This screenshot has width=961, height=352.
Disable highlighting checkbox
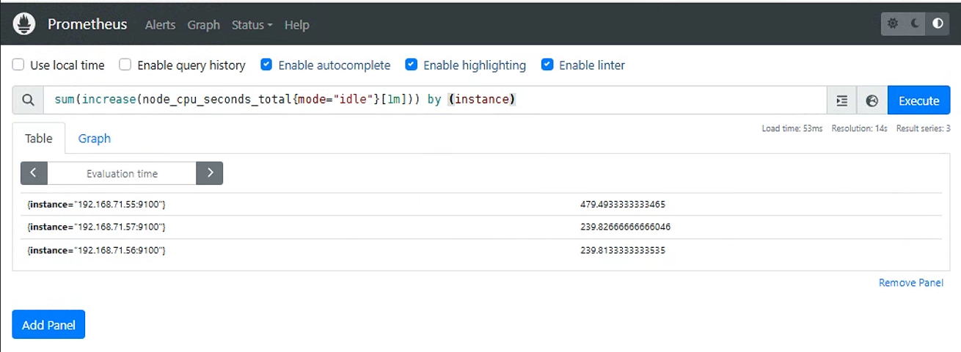(412, 65)
